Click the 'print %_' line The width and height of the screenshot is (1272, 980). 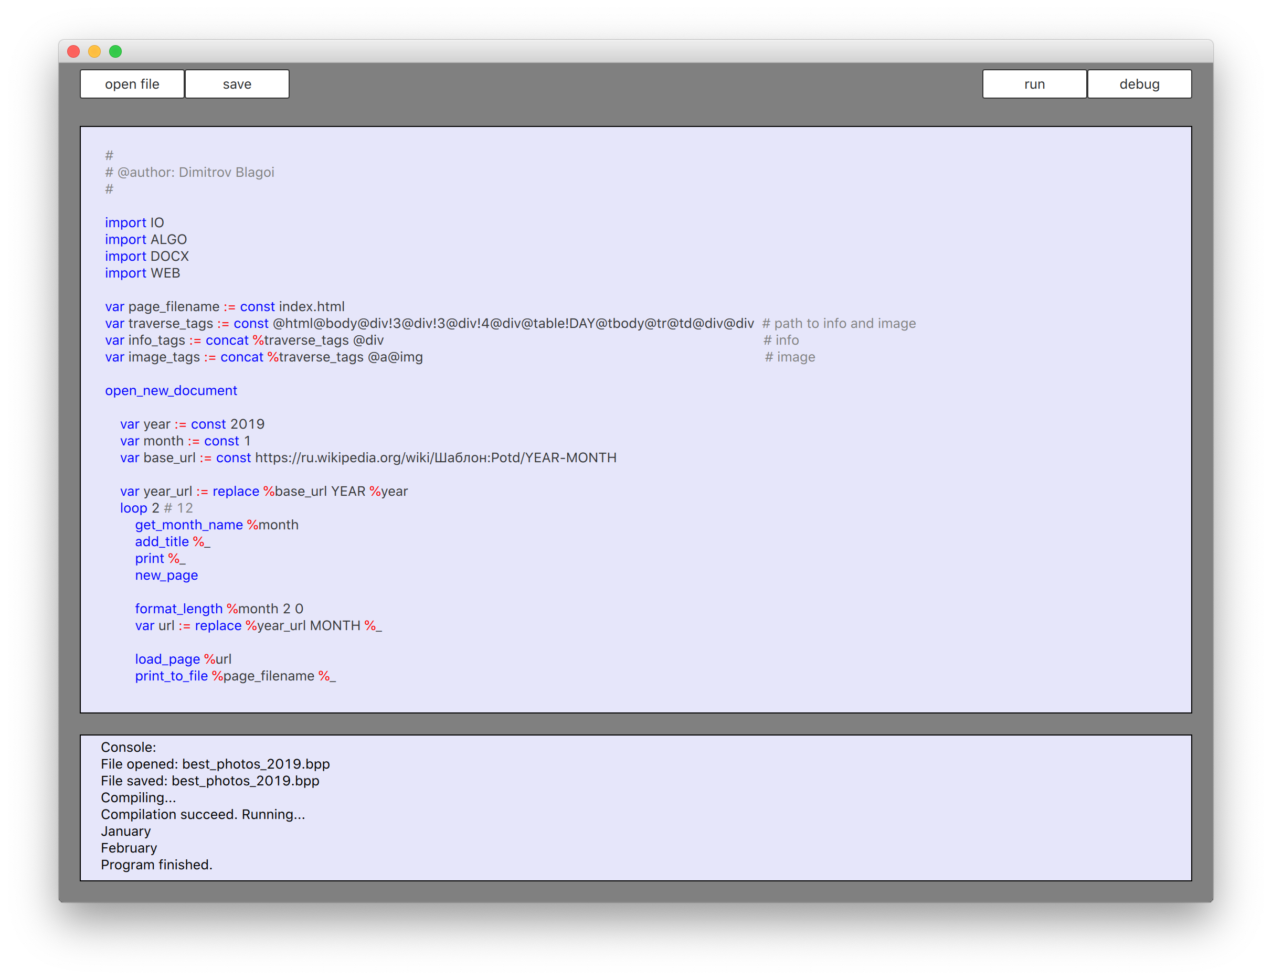(160, 559)
